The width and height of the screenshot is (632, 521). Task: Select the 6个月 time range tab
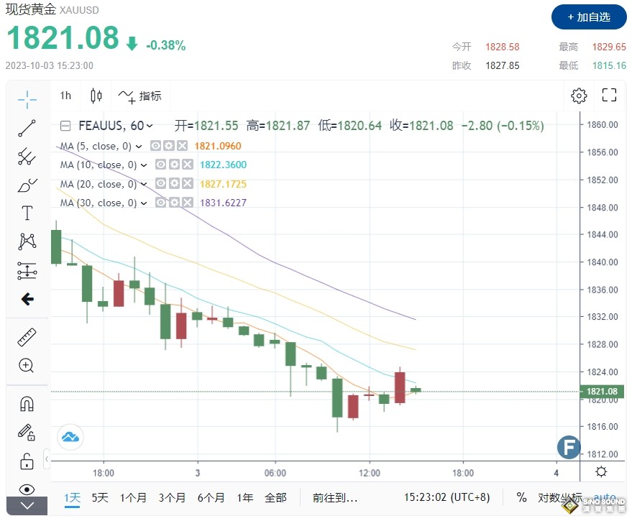[211, 498]
